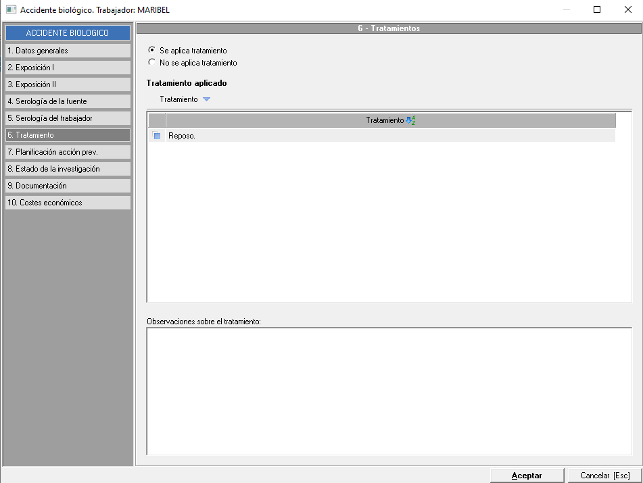
Task: Select 'Se aplica tratamiento' radio button
Action: (x=151, y=51)
